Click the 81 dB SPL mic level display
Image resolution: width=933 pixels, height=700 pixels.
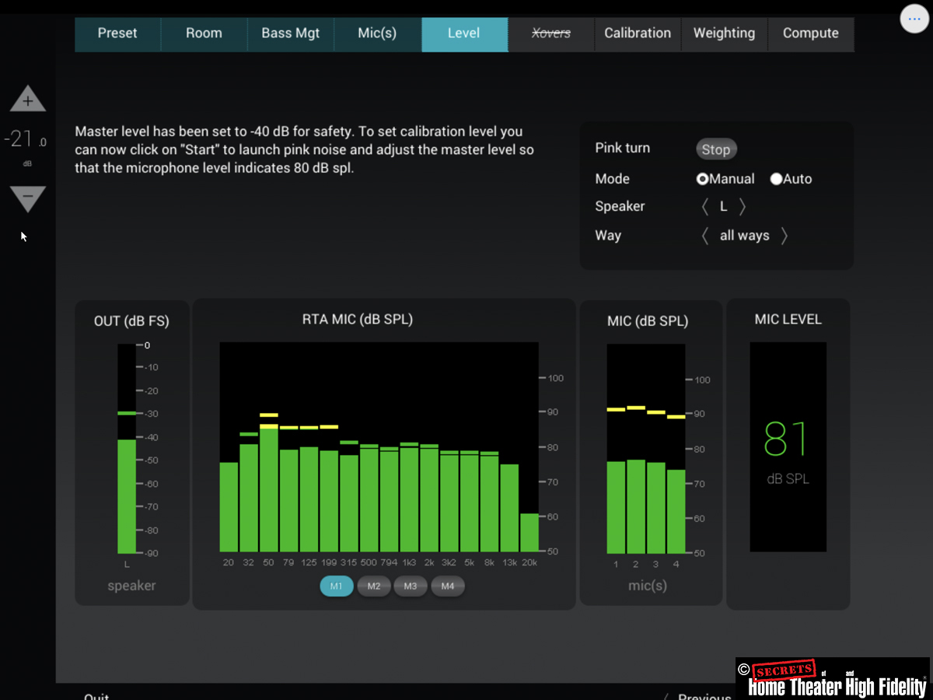(788, 448)
